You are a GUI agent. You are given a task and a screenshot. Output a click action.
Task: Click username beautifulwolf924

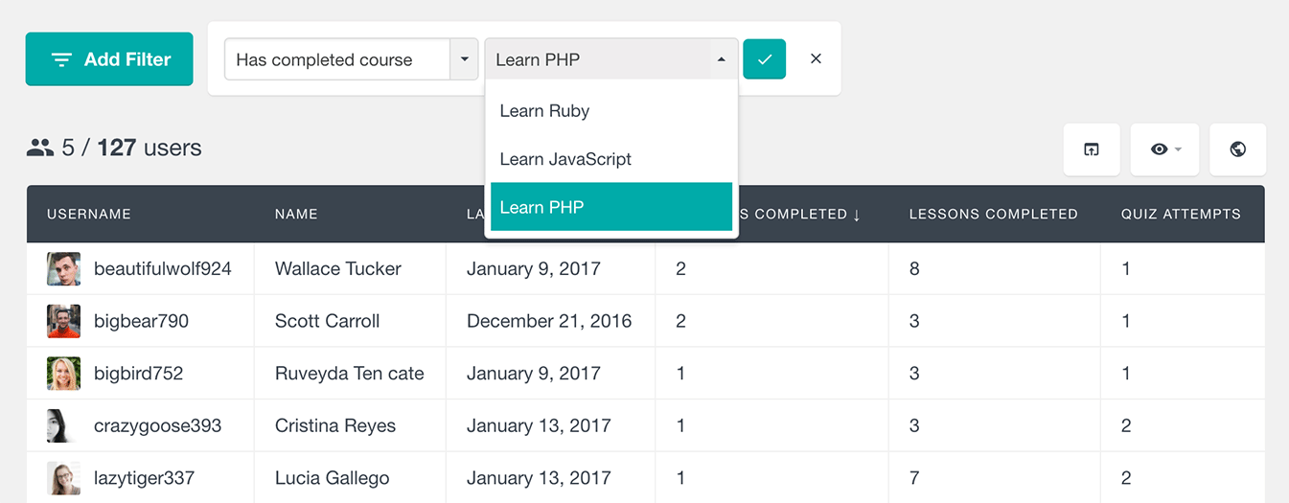tap(163, 269)
